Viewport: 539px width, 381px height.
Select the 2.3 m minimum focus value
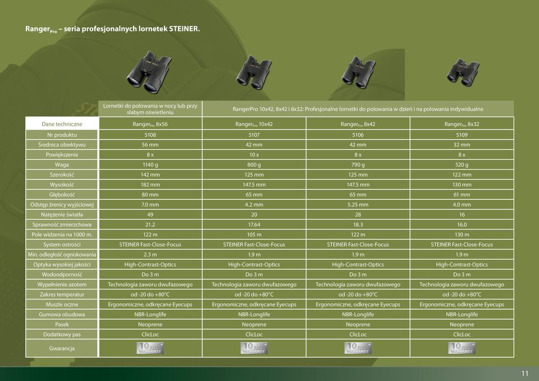(x=150, y=254)
